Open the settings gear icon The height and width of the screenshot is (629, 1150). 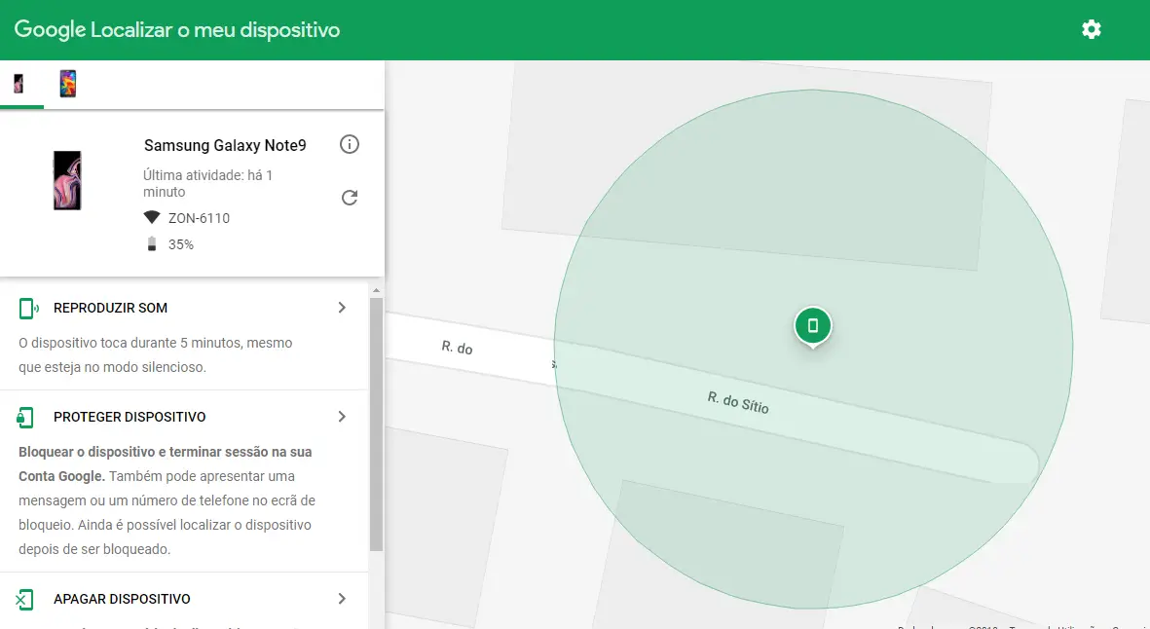1092,29
